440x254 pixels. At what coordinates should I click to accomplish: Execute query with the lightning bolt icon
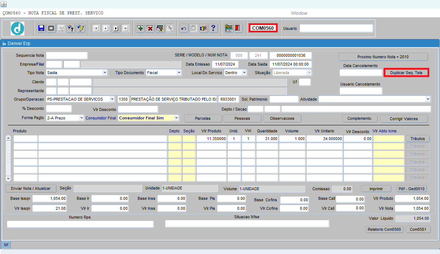point(81,28)
